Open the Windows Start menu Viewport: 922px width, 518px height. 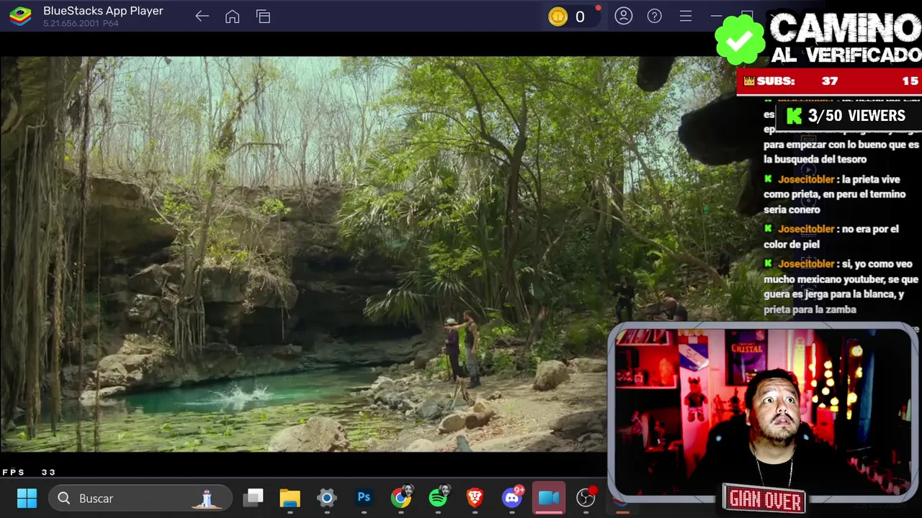pos(27,498)
